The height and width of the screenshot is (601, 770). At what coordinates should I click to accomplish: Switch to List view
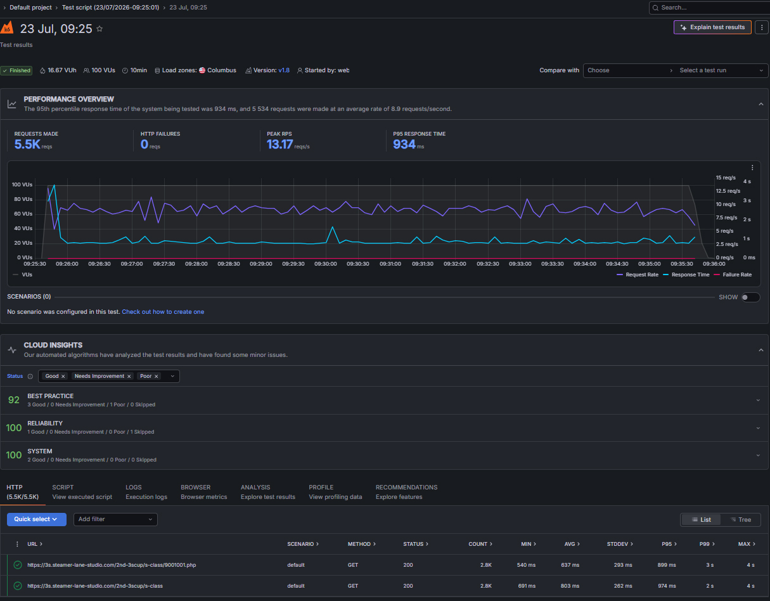(701, 520)
